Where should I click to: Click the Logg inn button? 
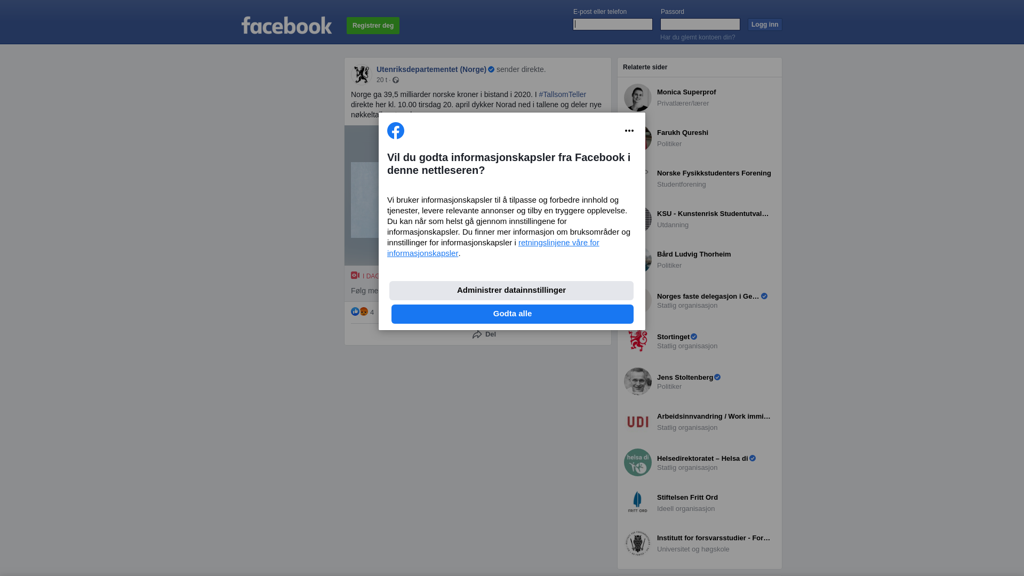tap(765, 25)
